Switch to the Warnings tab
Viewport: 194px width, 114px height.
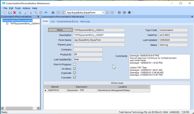click(85, 21)
